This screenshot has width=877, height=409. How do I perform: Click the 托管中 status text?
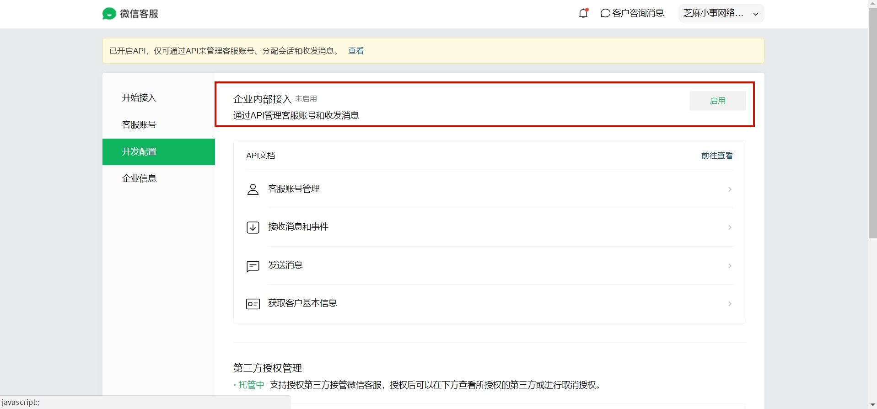pyautogui.click(x=251, y=385)
